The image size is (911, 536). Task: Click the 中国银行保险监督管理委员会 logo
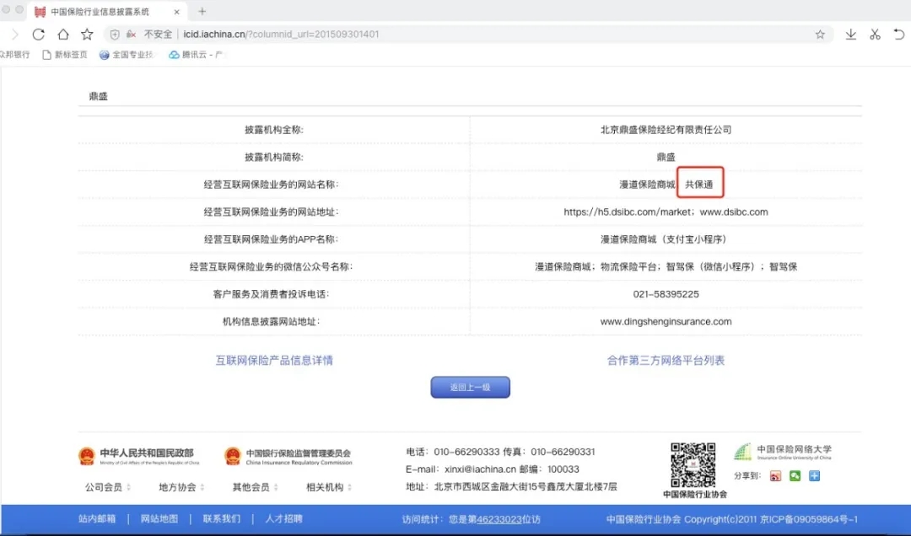coord(288,456)
